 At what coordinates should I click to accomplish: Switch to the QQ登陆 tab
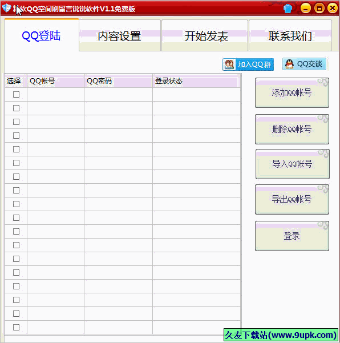point(42,35)
